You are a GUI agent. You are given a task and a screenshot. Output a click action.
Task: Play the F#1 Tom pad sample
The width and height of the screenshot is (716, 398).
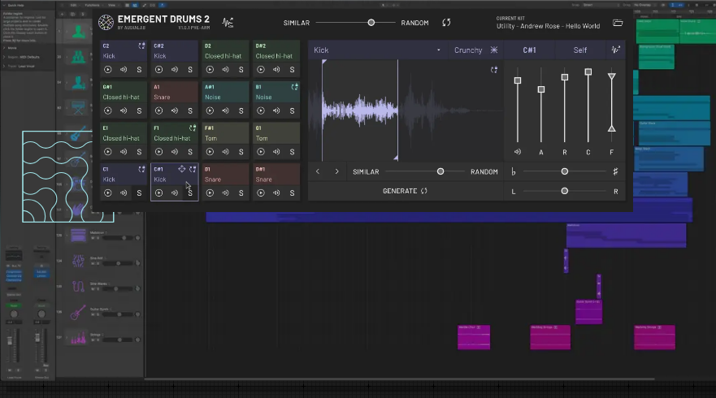210,152
